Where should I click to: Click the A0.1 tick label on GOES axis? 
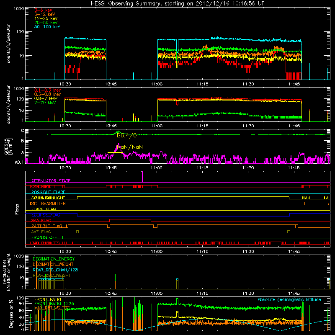[x=19, y=162]
